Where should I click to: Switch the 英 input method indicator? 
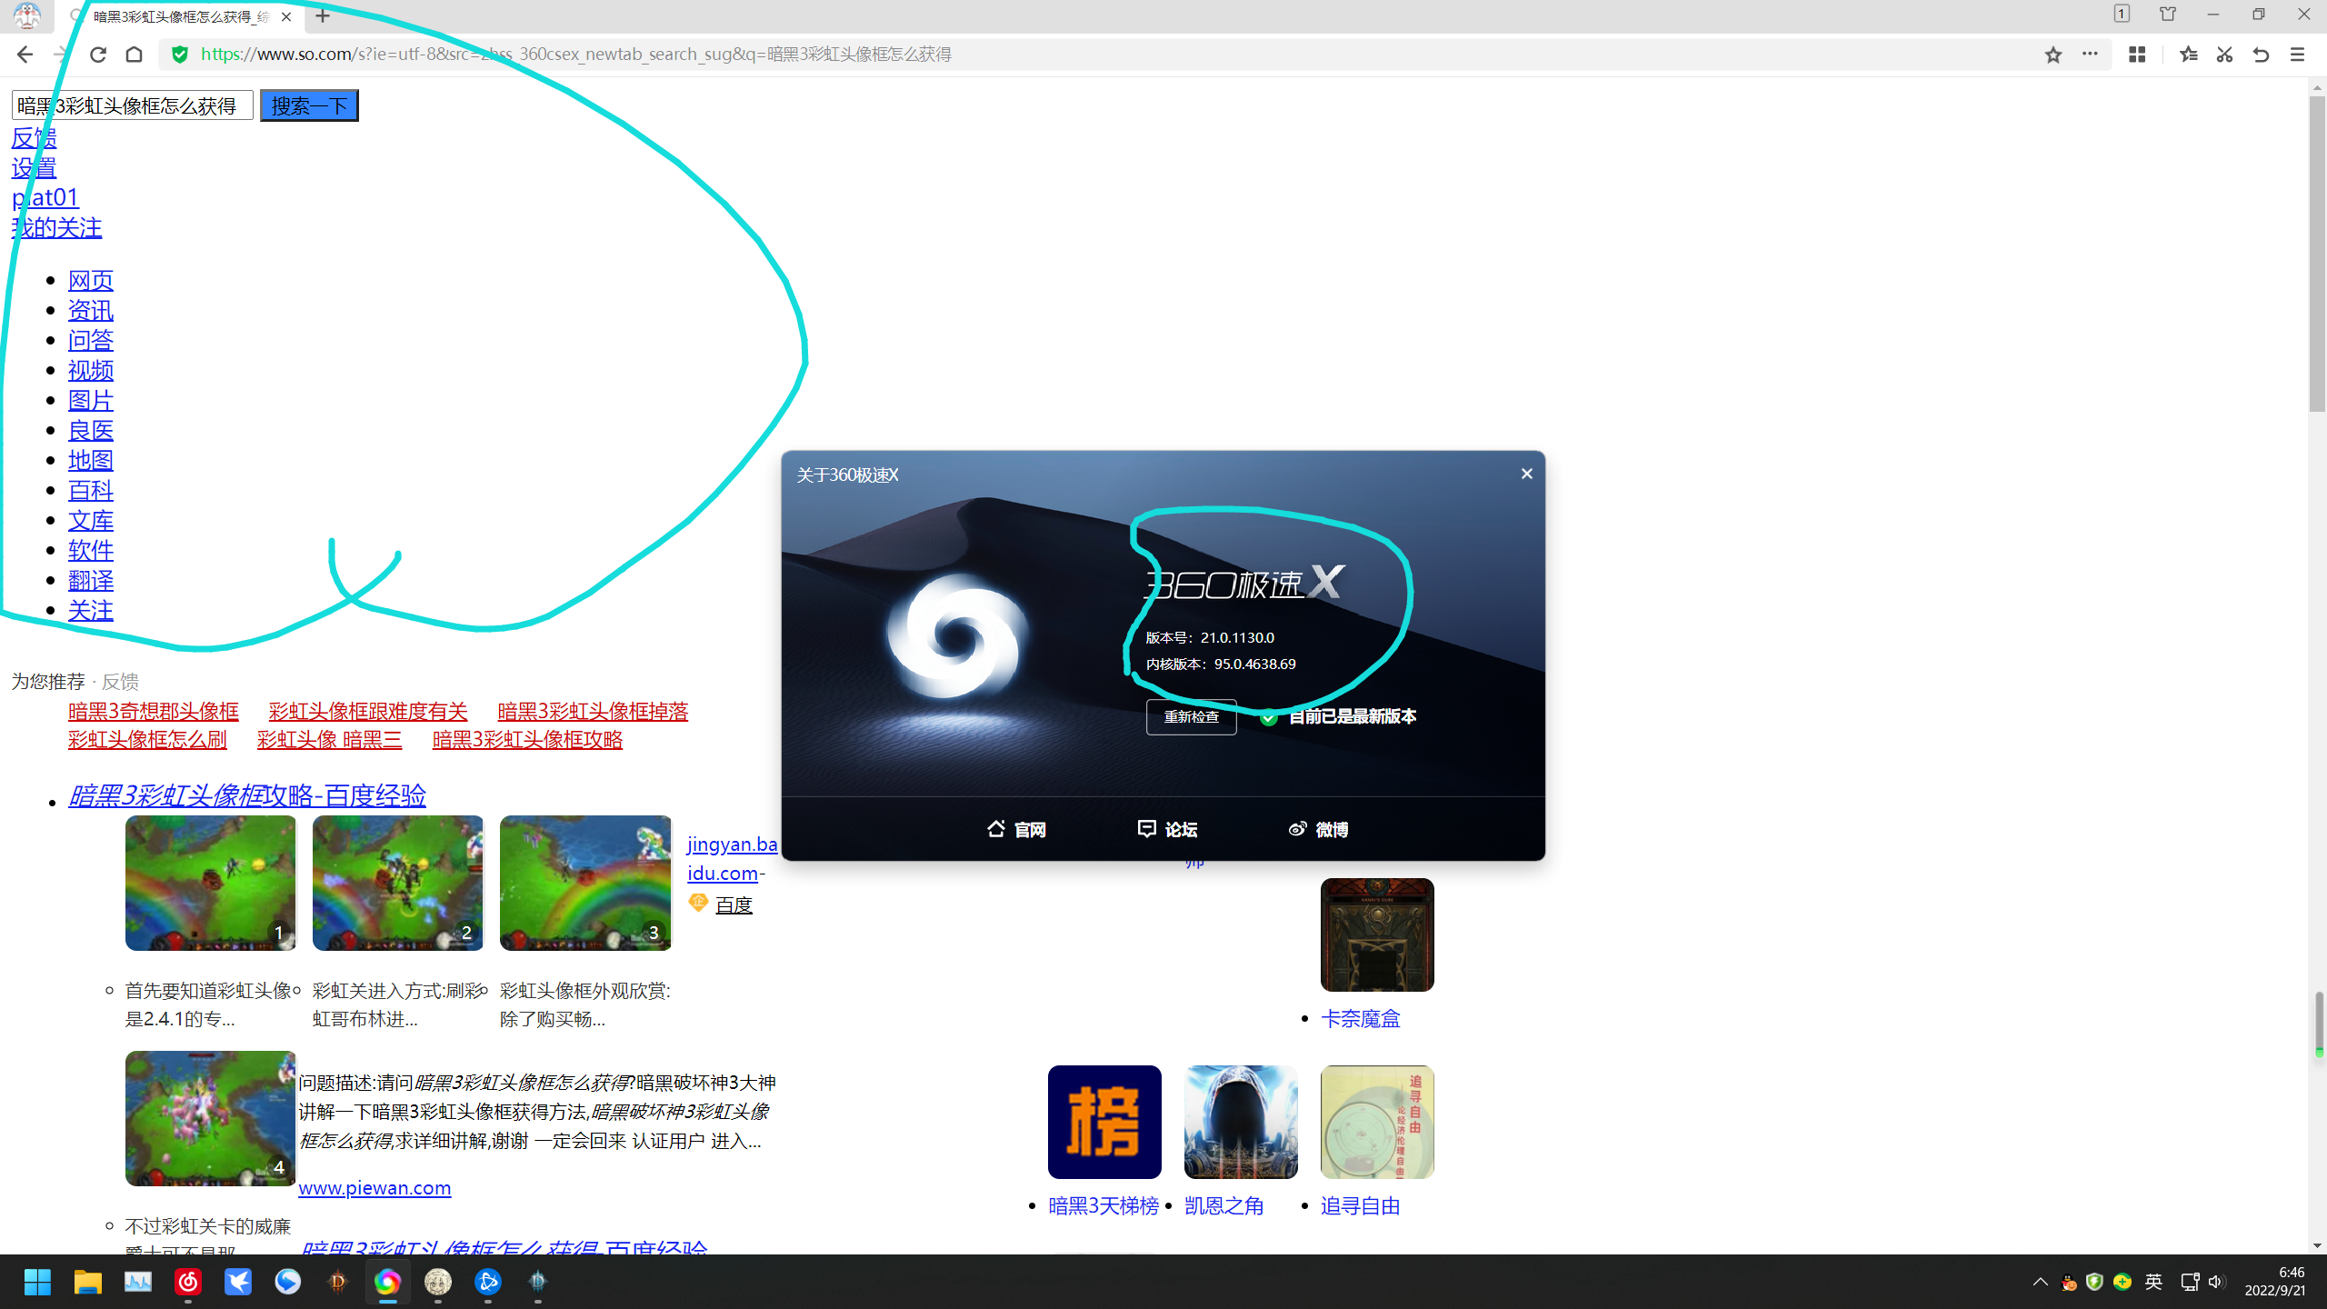[x=2153, y=1282]
